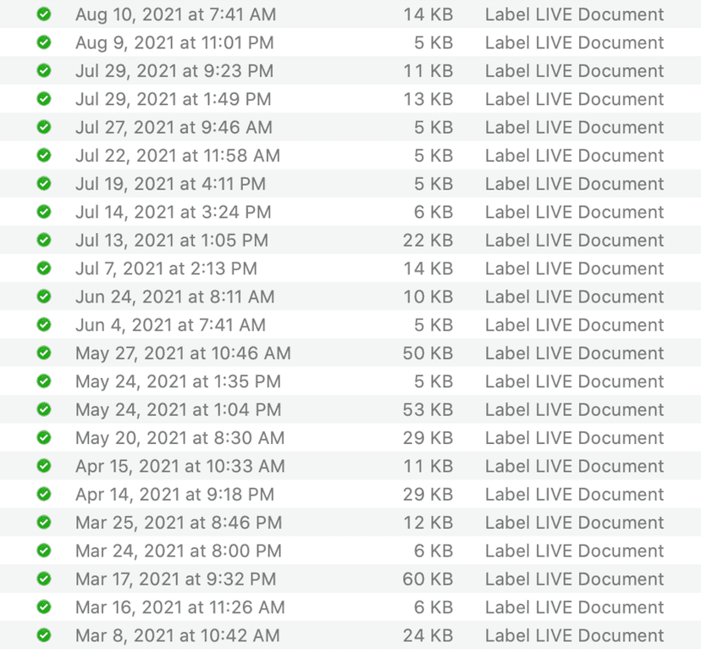Image resolution: width=701 pixels, height=649 pixels.
Task: Click the sync status icon for Jul 19, 2021
Action: click(44, 183)
